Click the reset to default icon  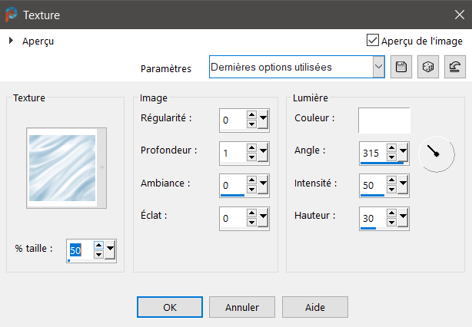point(455,68)
